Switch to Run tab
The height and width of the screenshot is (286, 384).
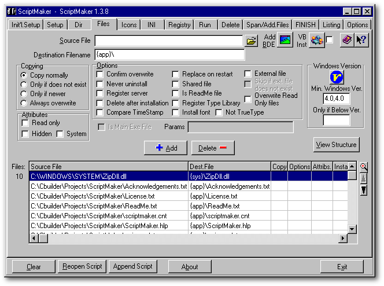point(205,25)
